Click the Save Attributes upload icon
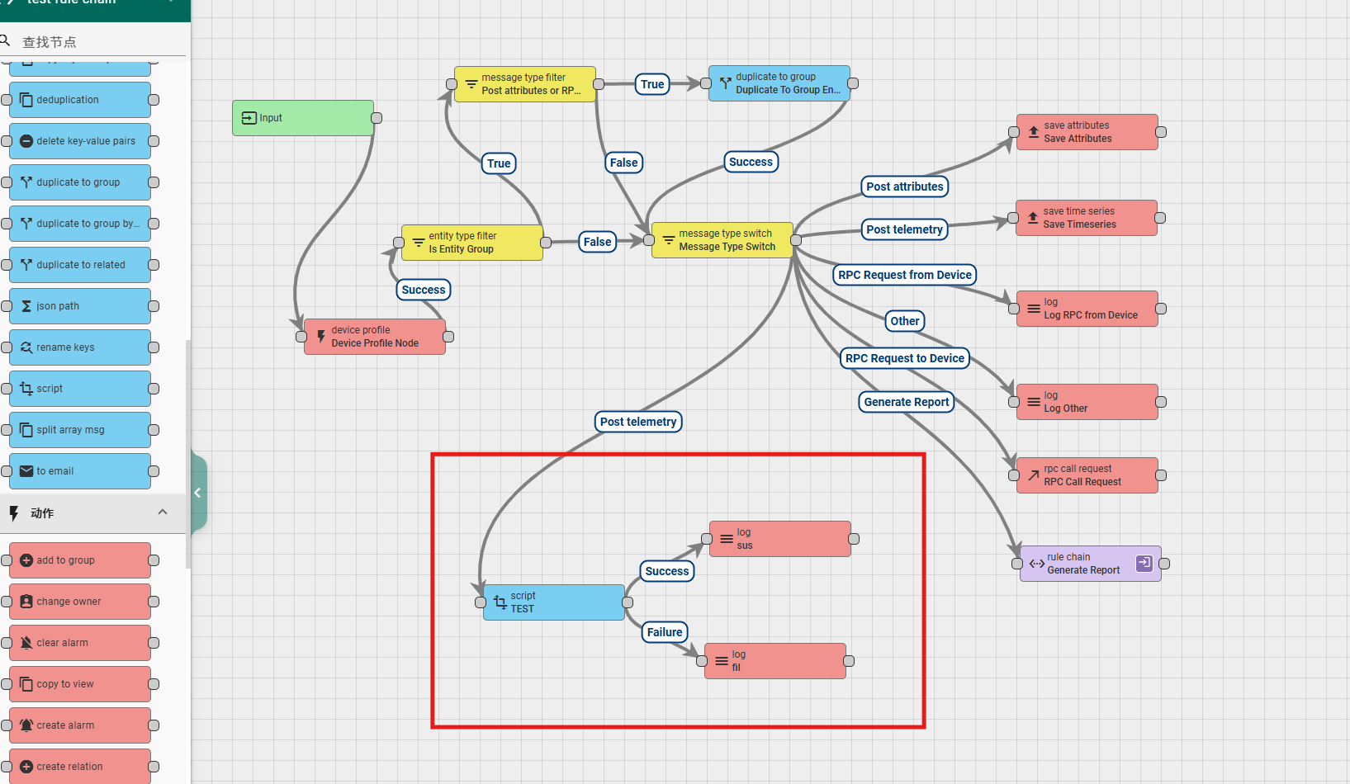This screenshot has width=1350, height=784. [1033, 132]
